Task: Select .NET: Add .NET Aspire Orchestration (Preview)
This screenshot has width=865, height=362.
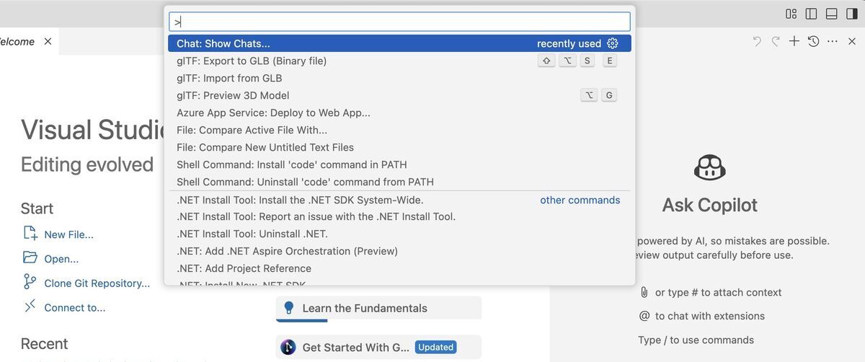Action: coord(399,251)
